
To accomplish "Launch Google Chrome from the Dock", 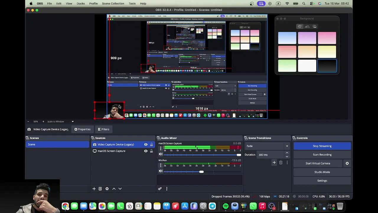I will coord(65,206).
